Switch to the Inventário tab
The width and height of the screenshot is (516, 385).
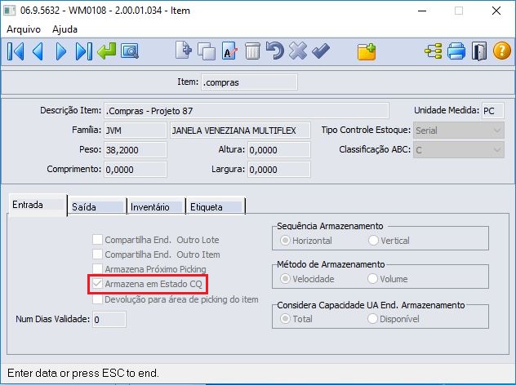156,207
